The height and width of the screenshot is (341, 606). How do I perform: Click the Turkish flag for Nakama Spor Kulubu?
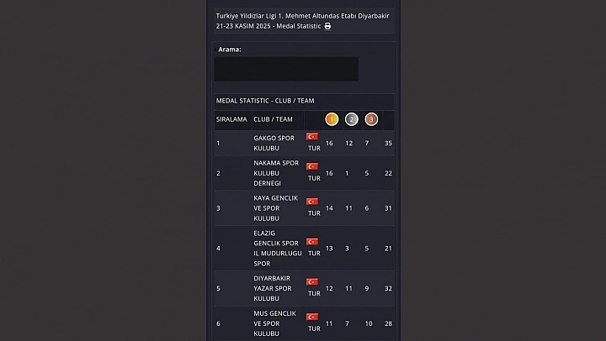pyautogui.click(x=312, y=166)
